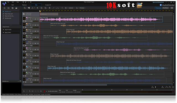Viewport: 177px width, 103px height.
Task: Click the help question mark icon
Action: (x=166, y=2)
